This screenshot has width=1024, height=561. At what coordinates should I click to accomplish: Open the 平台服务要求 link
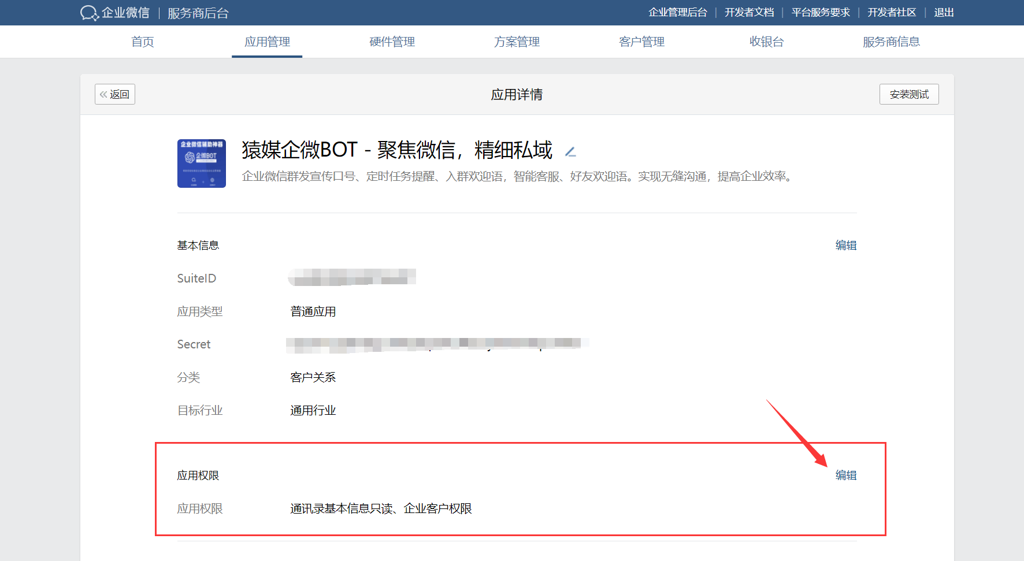821,12
